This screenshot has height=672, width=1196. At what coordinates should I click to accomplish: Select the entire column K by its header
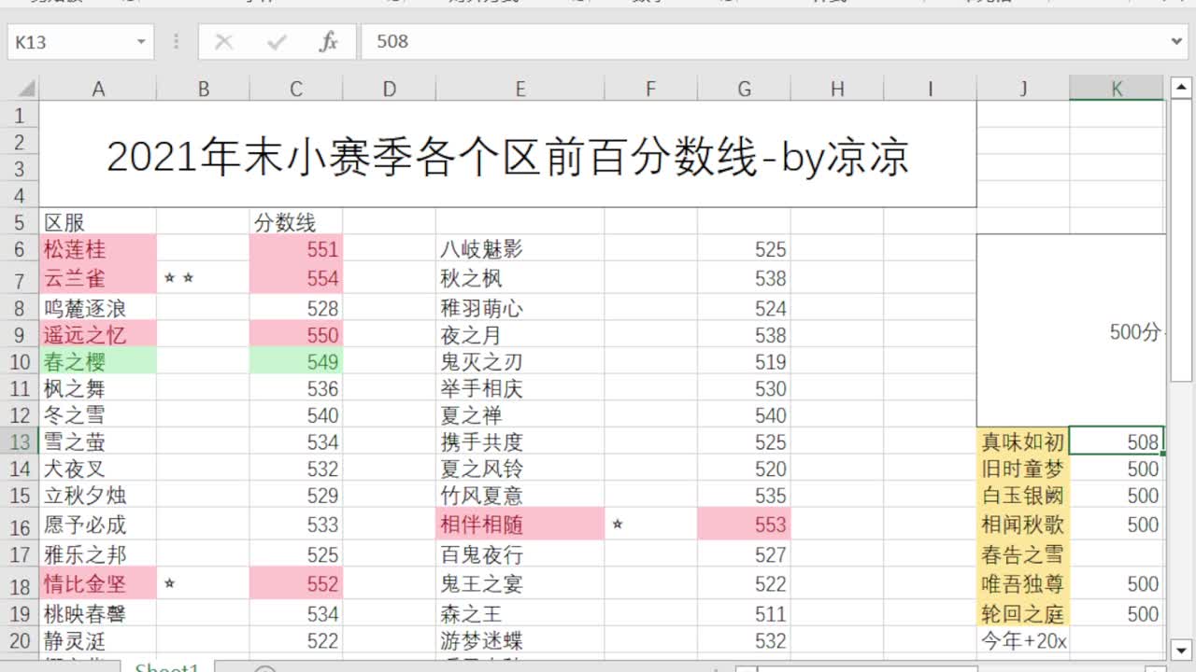(1117, 87)
